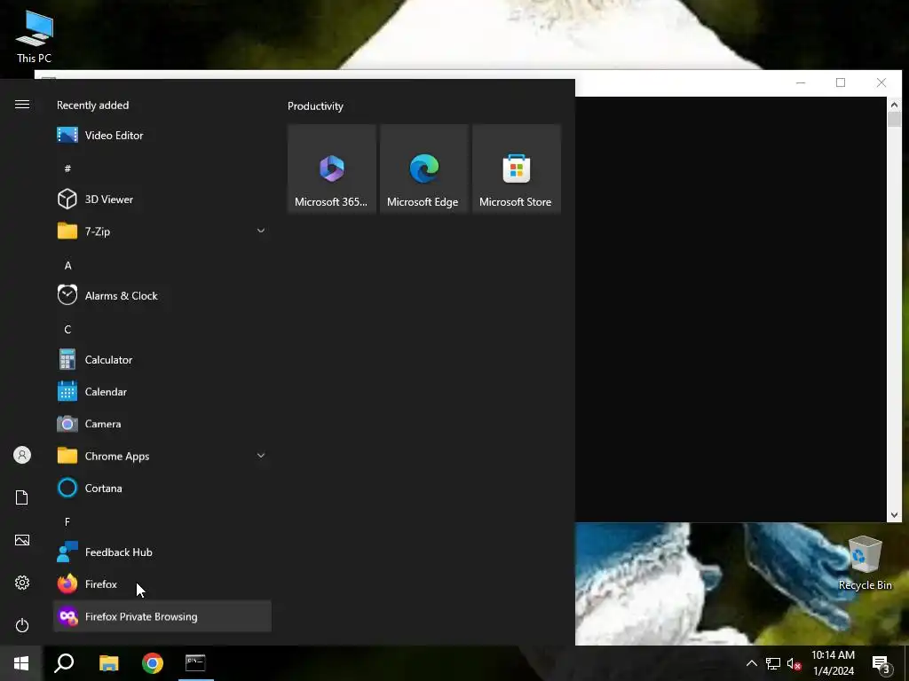The width and height of the screenshot is (909, 681).
Task: Open the 7-Zip folder entry
Action: [162, 231]
